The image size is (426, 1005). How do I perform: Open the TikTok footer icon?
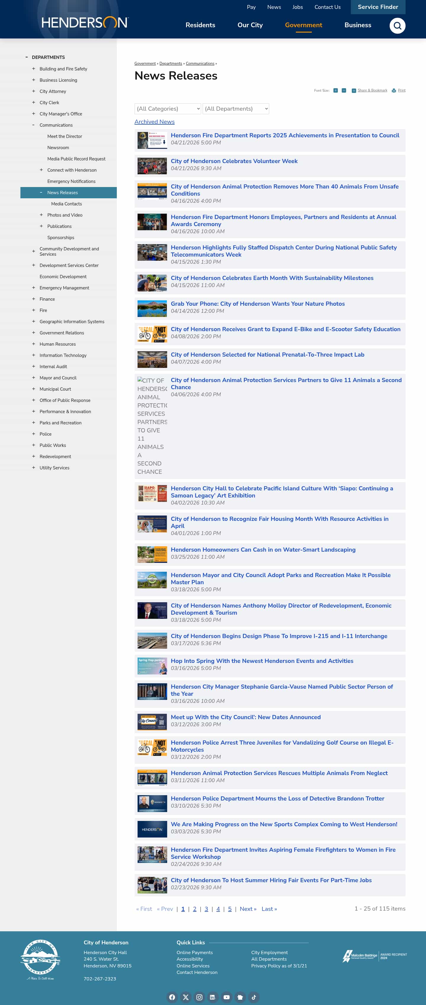pos(254,997)
